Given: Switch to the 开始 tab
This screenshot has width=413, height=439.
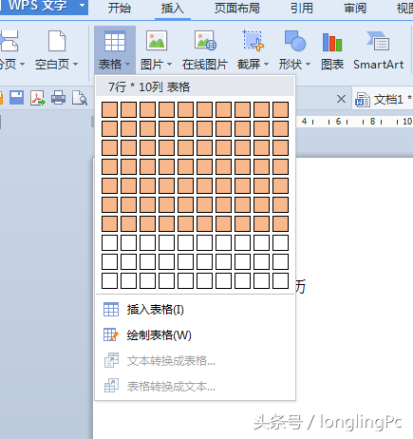Looking at the screenshot, I should point(119,9).
